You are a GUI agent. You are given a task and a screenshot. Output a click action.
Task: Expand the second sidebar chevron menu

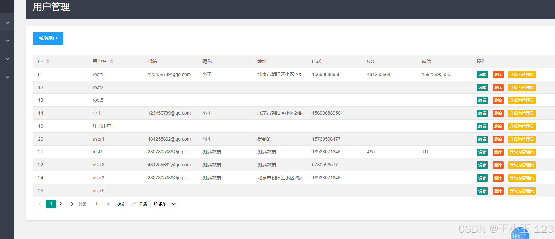pos(7,41)
